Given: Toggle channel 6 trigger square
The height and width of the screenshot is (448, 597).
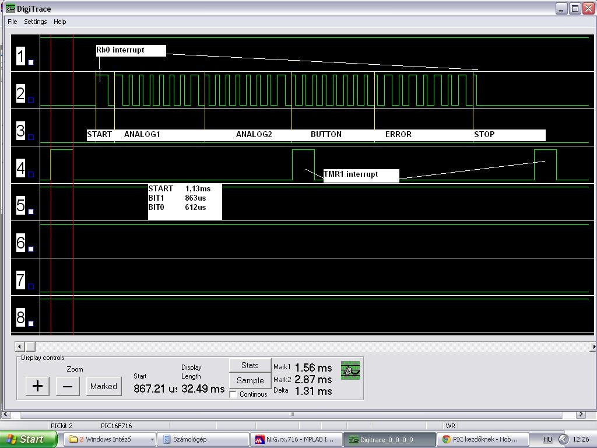Looking at the screenshot, I should (x=31, y=249).
